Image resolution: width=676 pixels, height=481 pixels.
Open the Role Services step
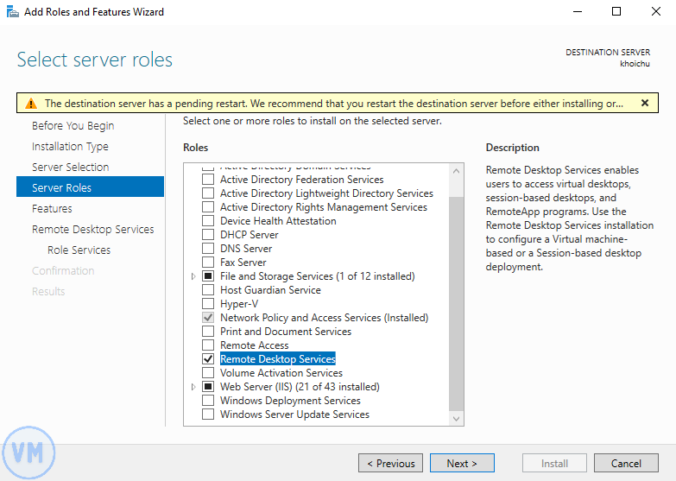pyautogui.click(x=79, y=250)
